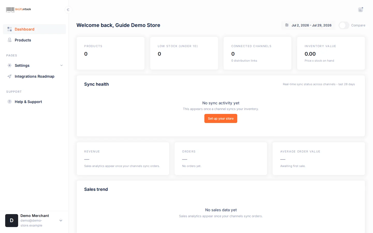Click the Compare label

pyautogui.click(x=358, y=25)
